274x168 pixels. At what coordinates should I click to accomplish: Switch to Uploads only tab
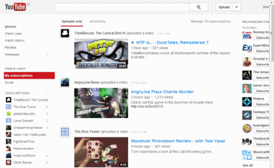point(72,21)
